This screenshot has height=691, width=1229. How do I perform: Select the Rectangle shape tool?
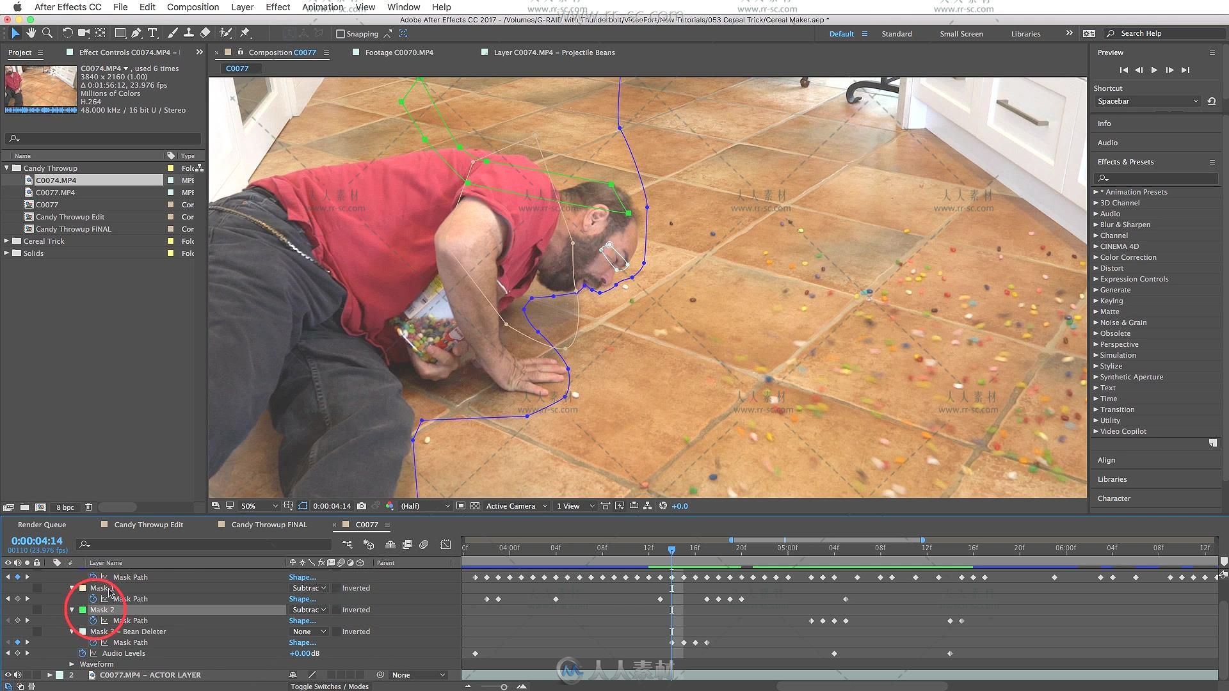click(x=120, y=33)
